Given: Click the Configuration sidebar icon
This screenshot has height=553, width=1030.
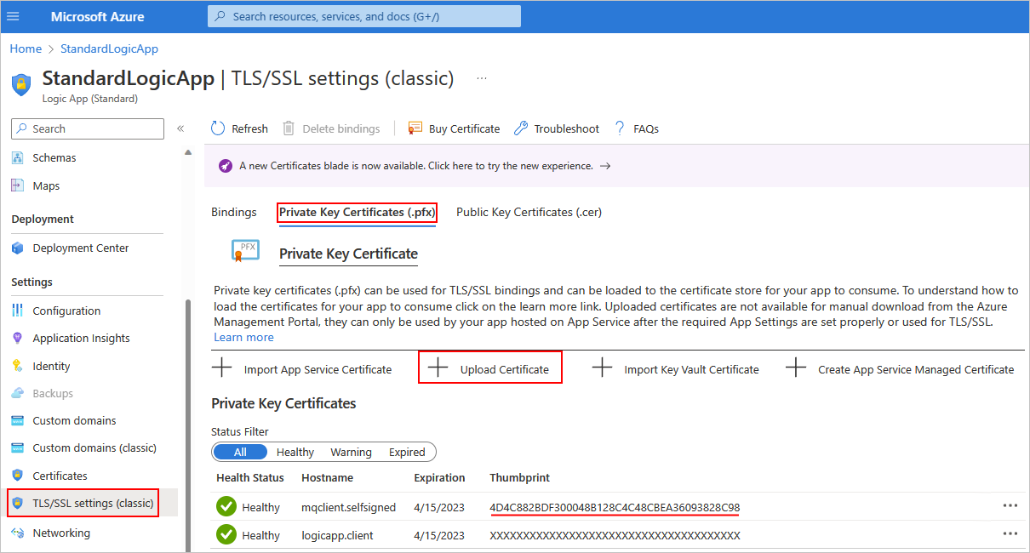Looking at the screenshot, I should (x=18, y=311).
